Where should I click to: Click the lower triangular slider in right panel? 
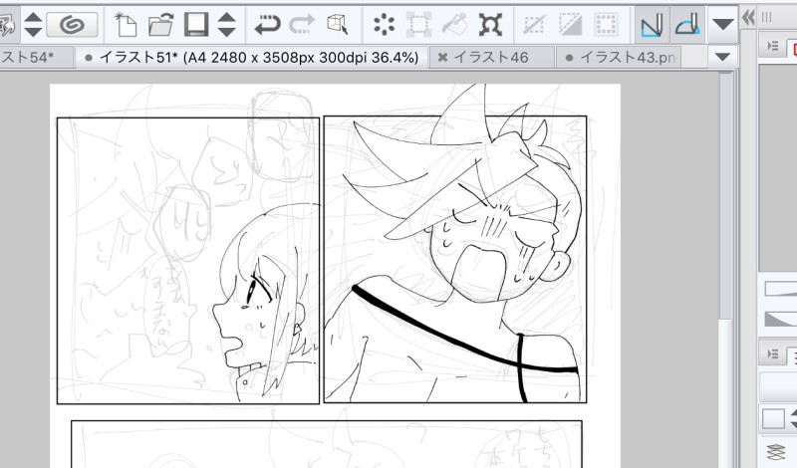tap(781, 320)
